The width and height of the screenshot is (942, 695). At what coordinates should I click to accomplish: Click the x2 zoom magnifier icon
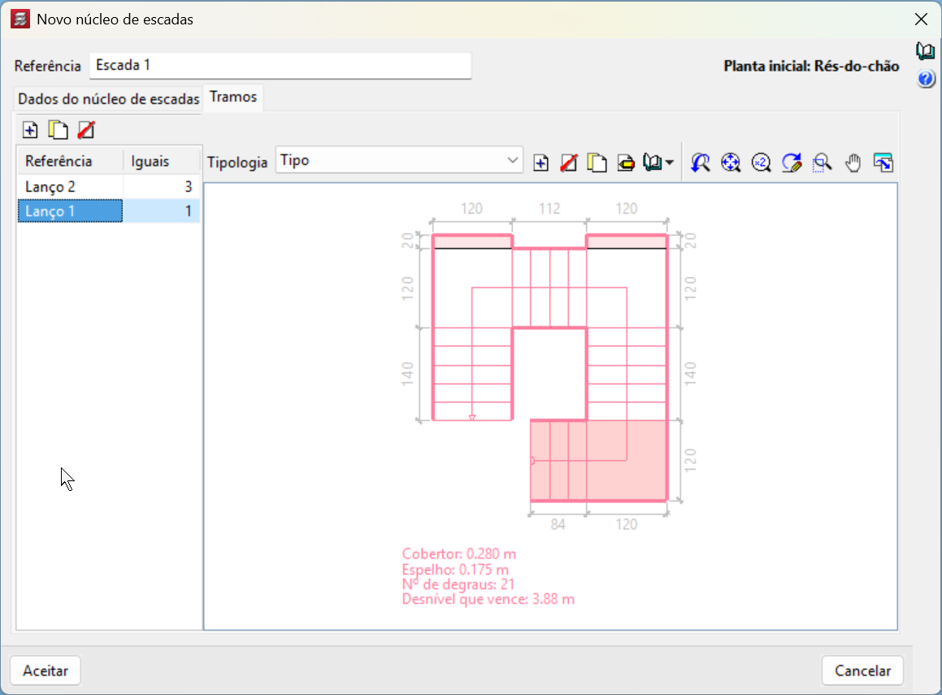tap(761, 163)
